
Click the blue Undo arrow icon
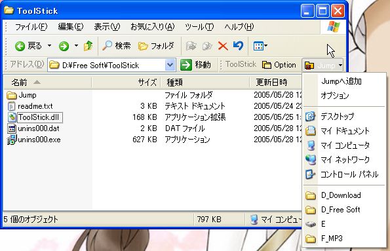pos(239,46)
